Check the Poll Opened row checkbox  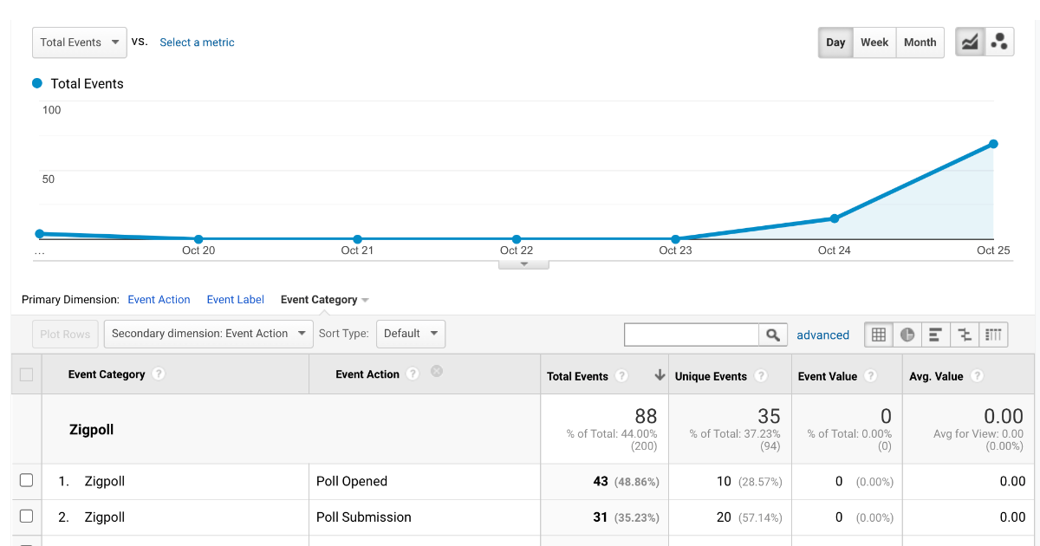[x=26, y=480]
